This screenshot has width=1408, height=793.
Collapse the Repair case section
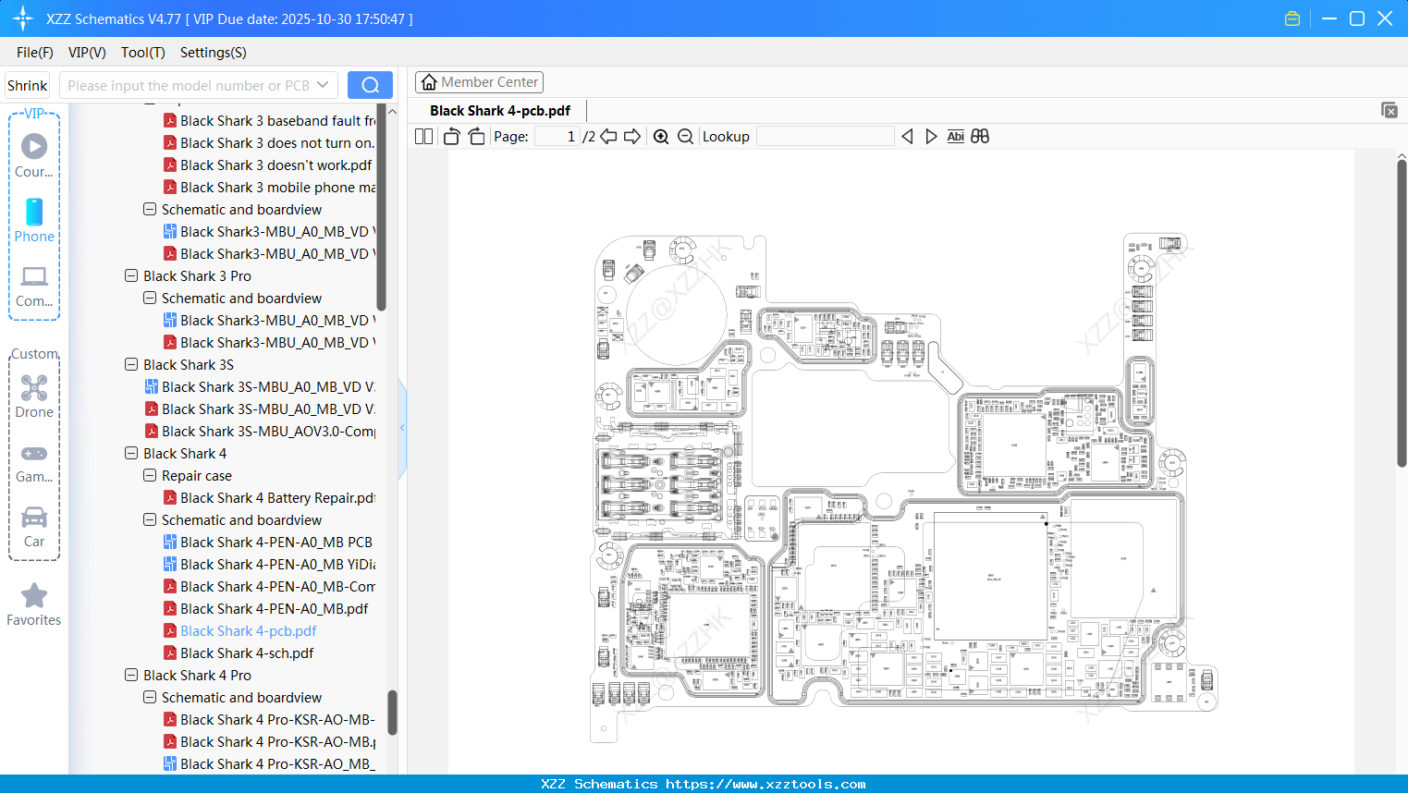[x=149, y=475]
